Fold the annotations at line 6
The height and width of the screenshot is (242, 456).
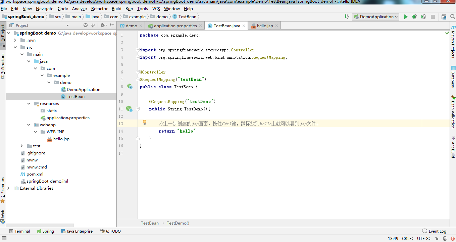pos(138,72)
